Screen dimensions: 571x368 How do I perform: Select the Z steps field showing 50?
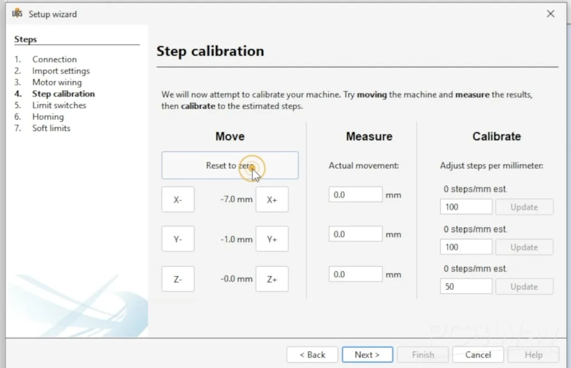(466, 287)
